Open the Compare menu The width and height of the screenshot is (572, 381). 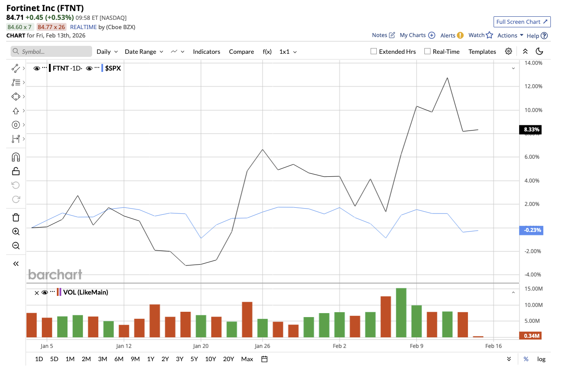click(241, 52)
